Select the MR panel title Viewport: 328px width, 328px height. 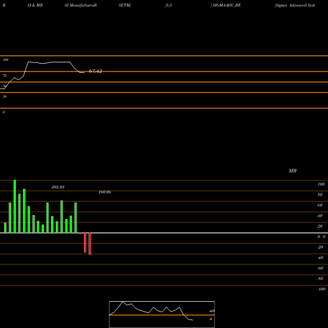tap(293, 171)
